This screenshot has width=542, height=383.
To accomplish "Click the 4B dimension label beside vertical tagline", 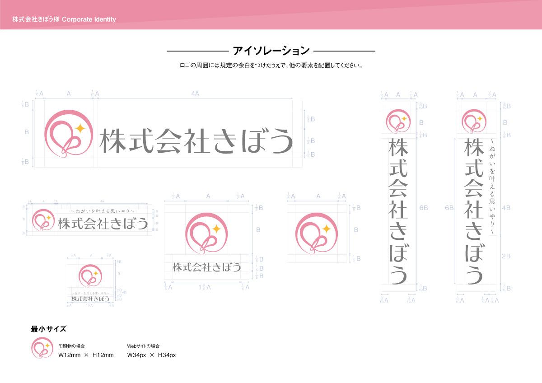I will (506, 208).
